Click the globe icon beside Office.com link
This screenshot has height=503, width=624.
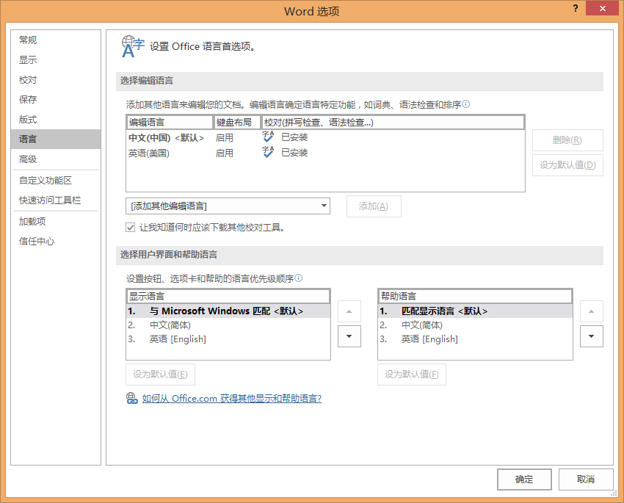coord(132,399)
